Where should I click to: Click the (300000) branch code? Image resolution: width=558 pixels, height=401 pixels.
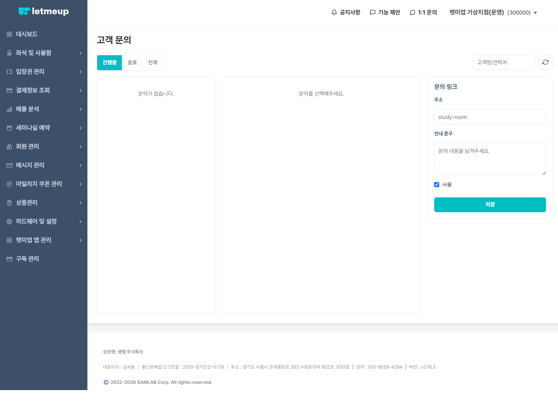coord(519,13)
